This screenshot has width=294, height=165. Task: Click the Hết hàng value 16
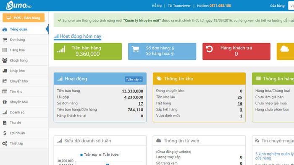pyautogui.click(x=240, y=103)
